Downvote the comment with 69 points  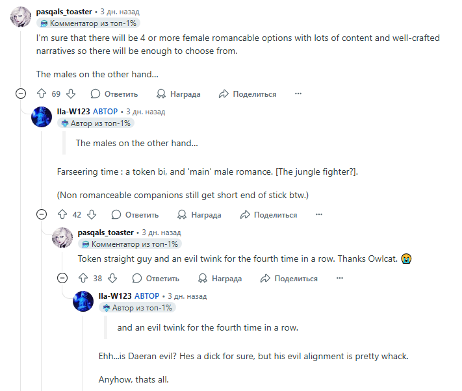pos(71,94)
